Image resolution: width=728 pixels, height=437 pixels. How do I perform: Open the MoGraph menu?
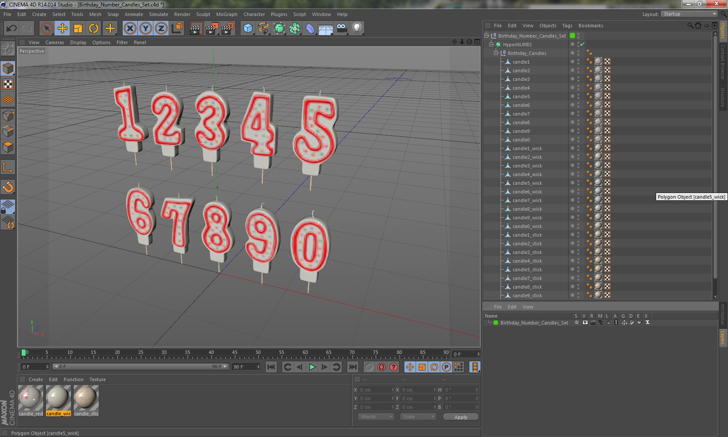227,14
